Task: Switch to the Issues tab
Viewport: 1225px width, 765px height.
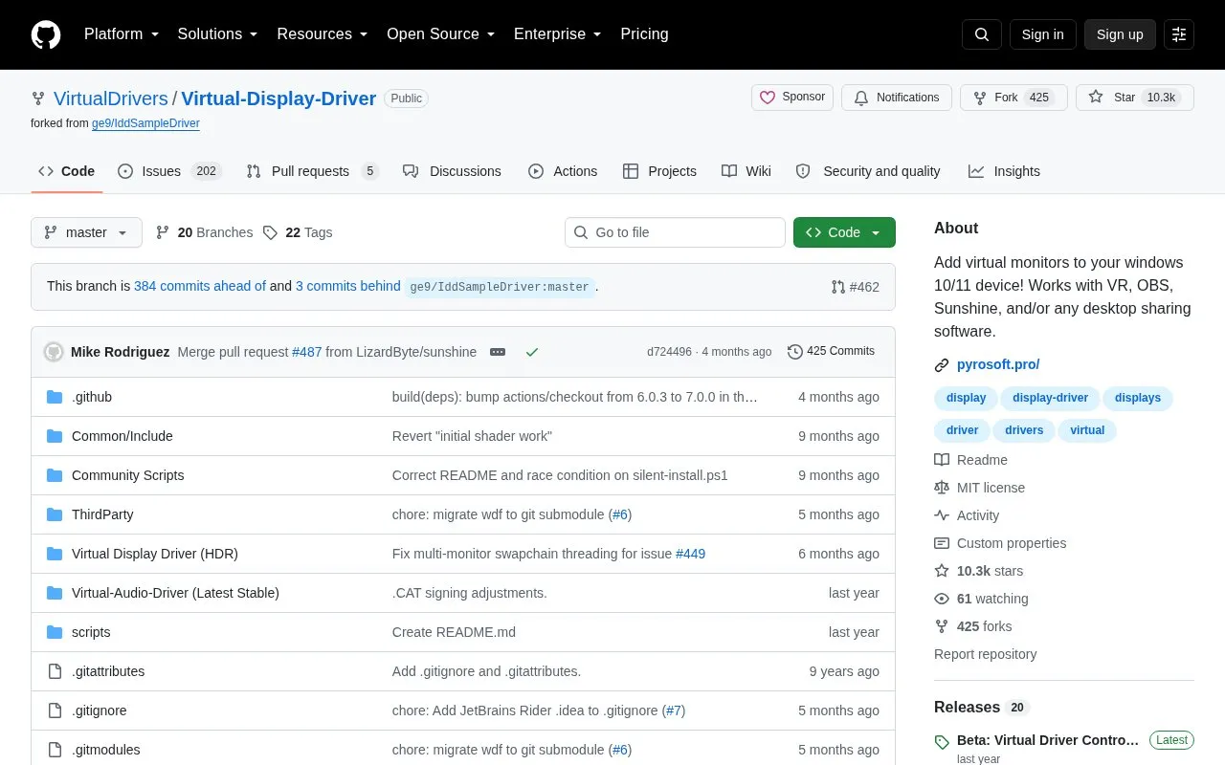Action: (x=169, y=171)
